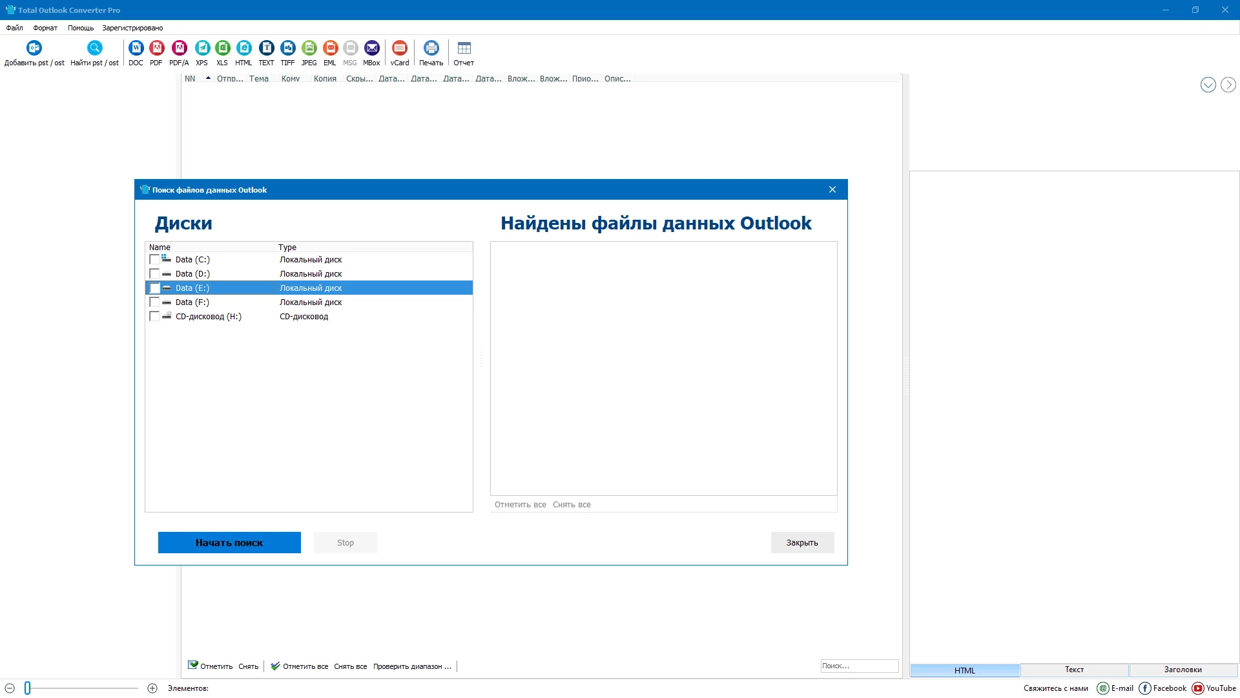The width and height of the screenshot is (1240, 698).
Task: Select the XLS export icon
Action: (x=222, y=48)
